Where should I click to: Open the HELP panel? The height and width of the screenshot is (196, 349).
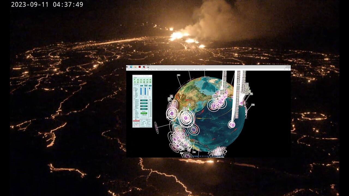coord(144,109)
